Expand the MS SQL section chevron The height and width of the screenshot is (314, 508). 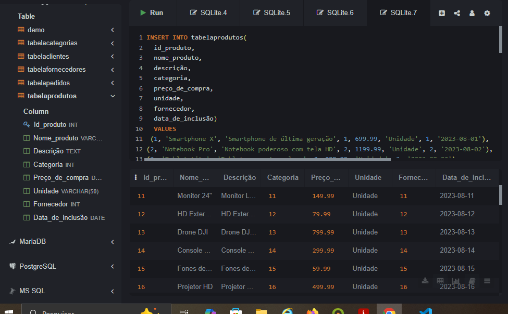point(113,291)
